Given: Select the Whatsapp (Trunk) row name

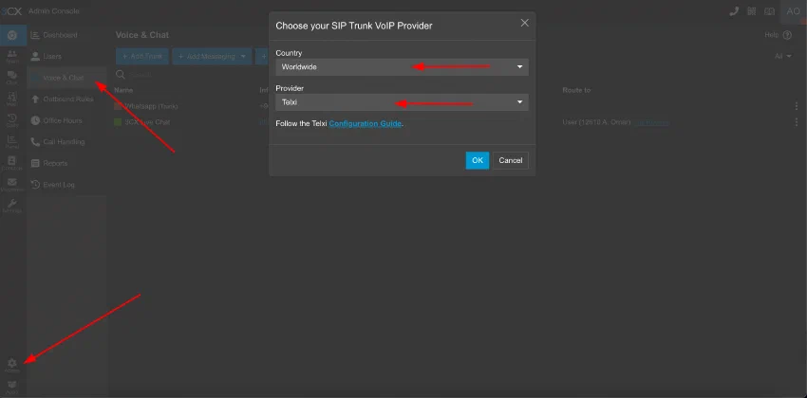Looking at the screenshot, I should [x=151, y=106].
